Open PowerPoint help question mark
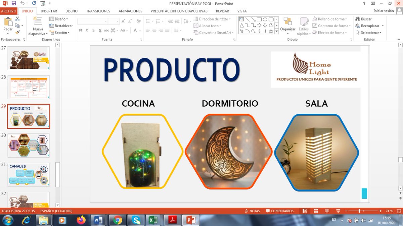 click(364, 3)
